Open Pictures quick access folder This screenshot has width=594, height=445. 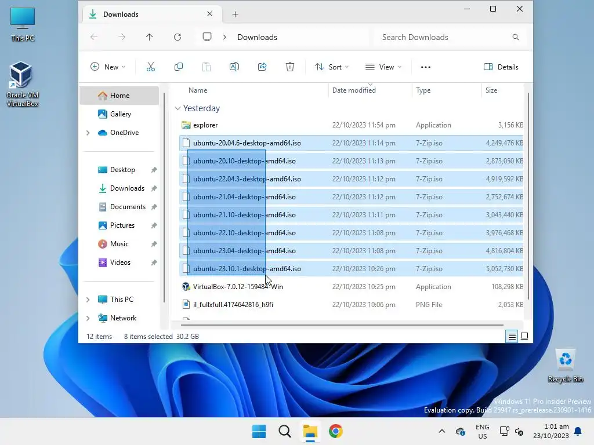click(119, 225)
